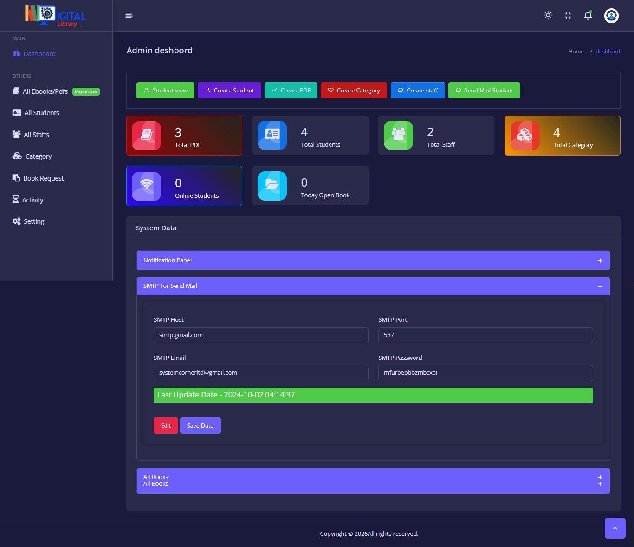Click the Digital Library logo
Screen dimensions: 634x547
[x=56, y=15]
